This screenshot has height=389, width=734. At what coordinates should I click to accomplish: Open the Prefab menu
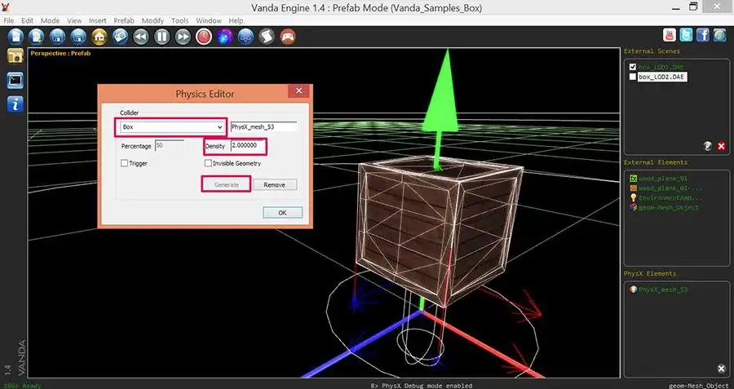click(x=124, y=20)
